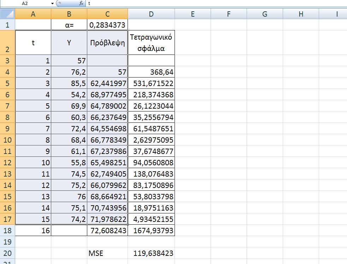Click the Τετραγωνικό σφάλμα header cell
This screenshot has height=264, width=347.
coord(151,42)
